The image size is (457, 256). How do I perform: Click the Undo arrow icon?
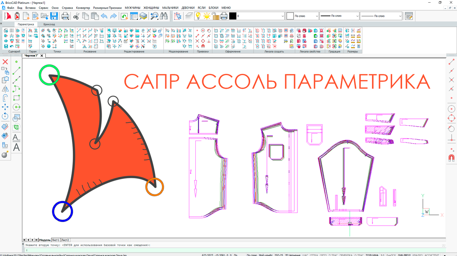pyautogui.click(x=104, y=16)
